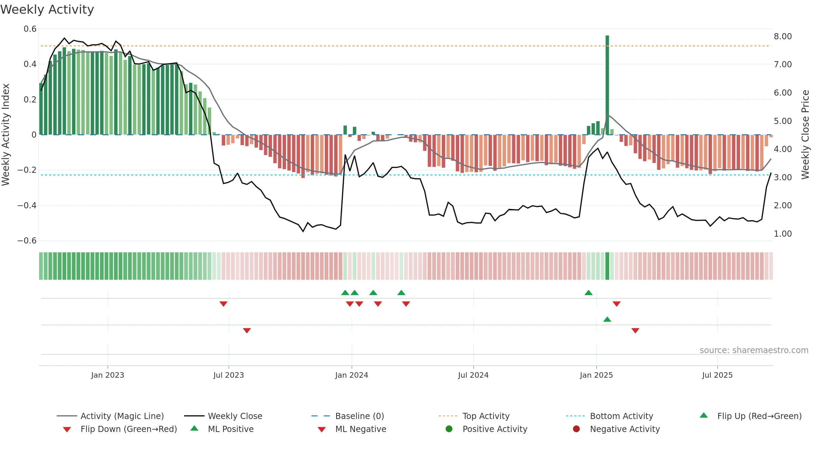
Task: Click the Weekly Activity chart title
Action: click(47, 10)
